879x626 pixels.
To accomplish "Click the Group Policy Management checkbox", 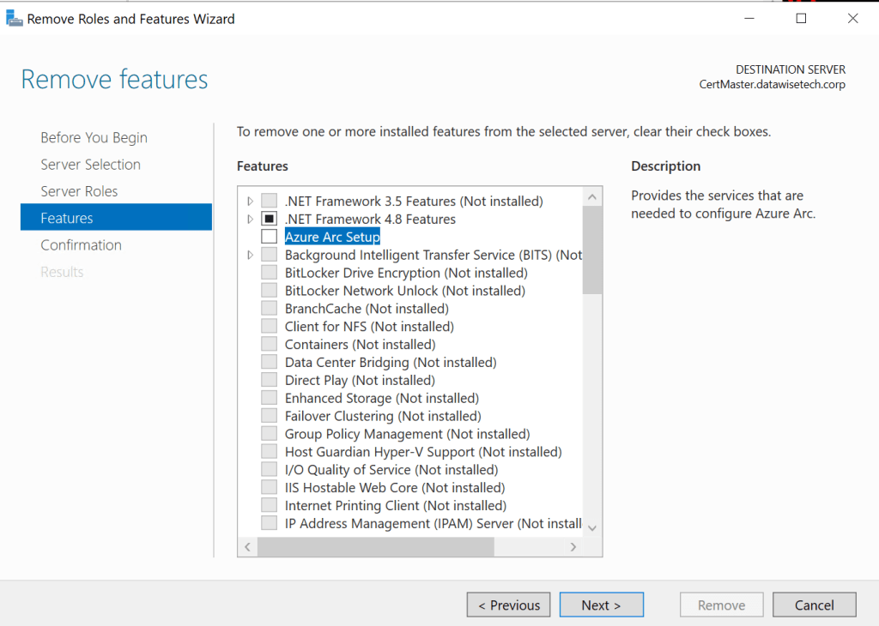I will point(269,434).
